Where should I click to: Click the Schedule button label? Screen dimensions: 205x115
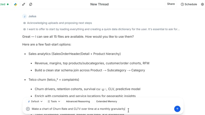[191, 4]
